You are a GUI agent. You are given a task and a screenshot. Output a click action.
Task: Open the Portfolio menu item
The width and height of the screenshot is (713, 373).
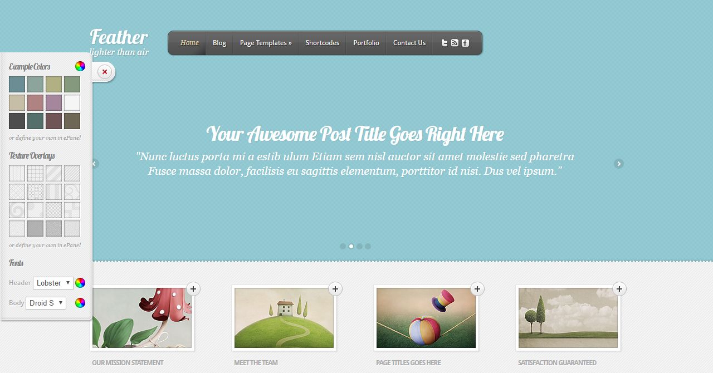366,43
